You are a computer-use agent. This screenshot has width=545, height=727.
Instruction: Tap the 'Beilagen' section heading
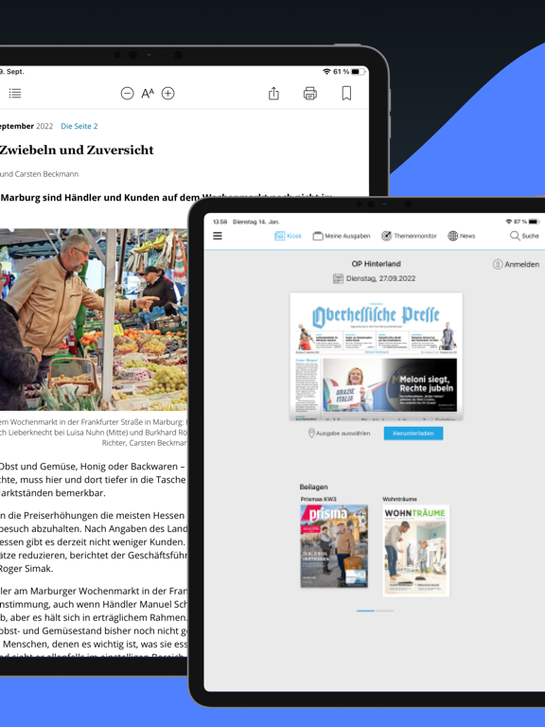[314, 487]
